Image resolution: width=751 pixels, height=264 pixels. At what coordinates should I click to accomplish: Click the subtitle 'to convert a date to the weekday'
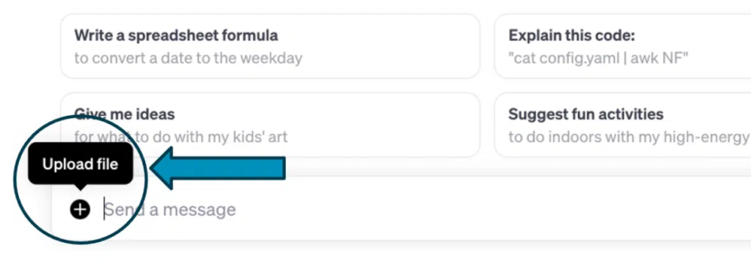click(188, 58)
